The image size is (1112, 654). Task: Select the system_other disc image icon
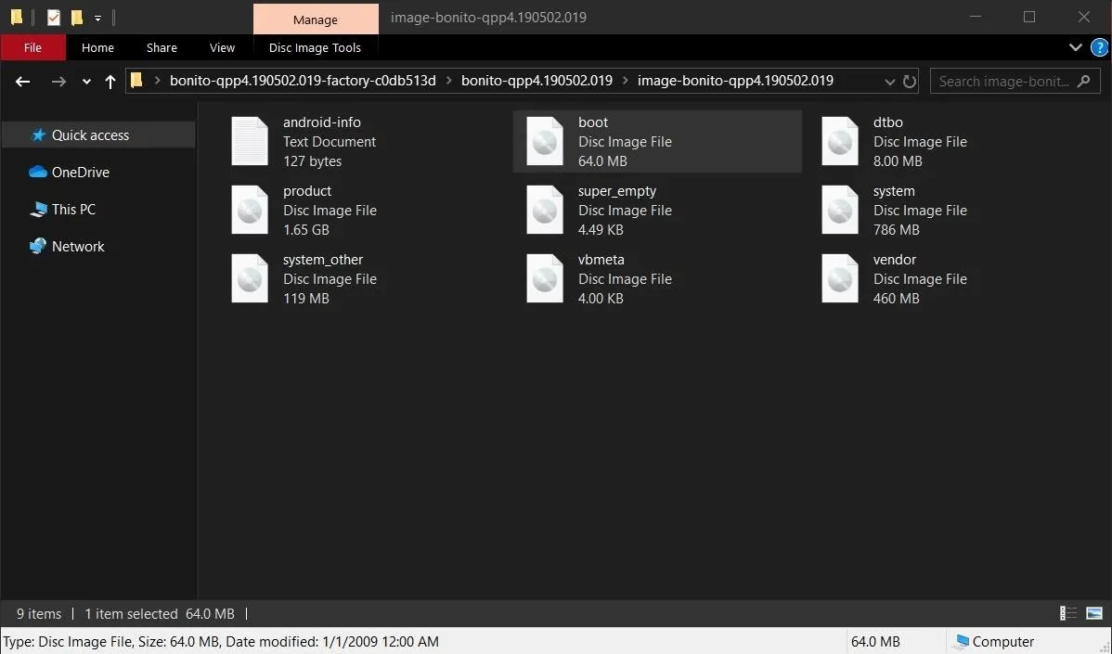coord(250,278)
